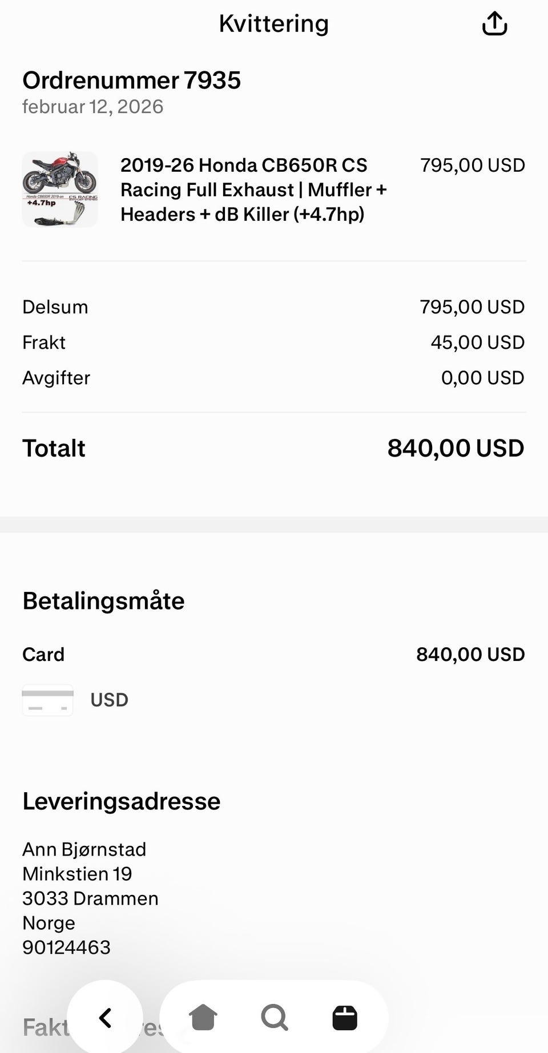The image size is (548, 1053).
Task: Open the Home tab icon
Action: [x=203, y=1018]
